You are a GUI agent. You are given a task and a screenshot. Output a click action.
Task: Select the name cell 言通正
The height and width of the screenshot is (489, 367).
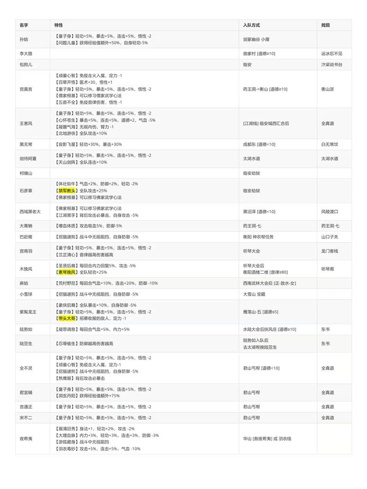point(26,407)
